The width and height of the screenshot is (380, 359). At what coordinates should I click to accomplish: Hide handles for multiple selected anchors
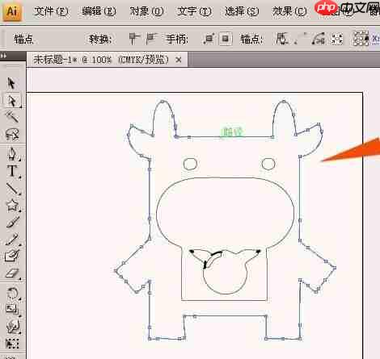point(226,39)
